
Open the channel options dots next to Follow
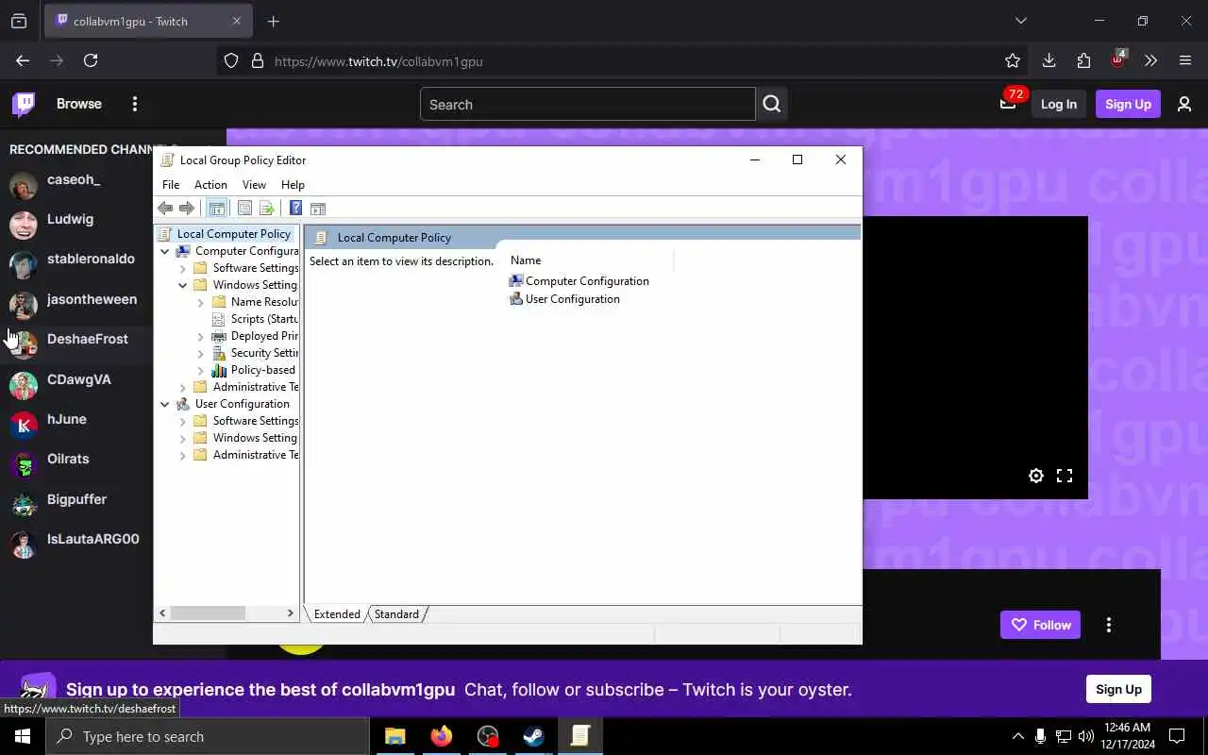tap(1109, 625)
